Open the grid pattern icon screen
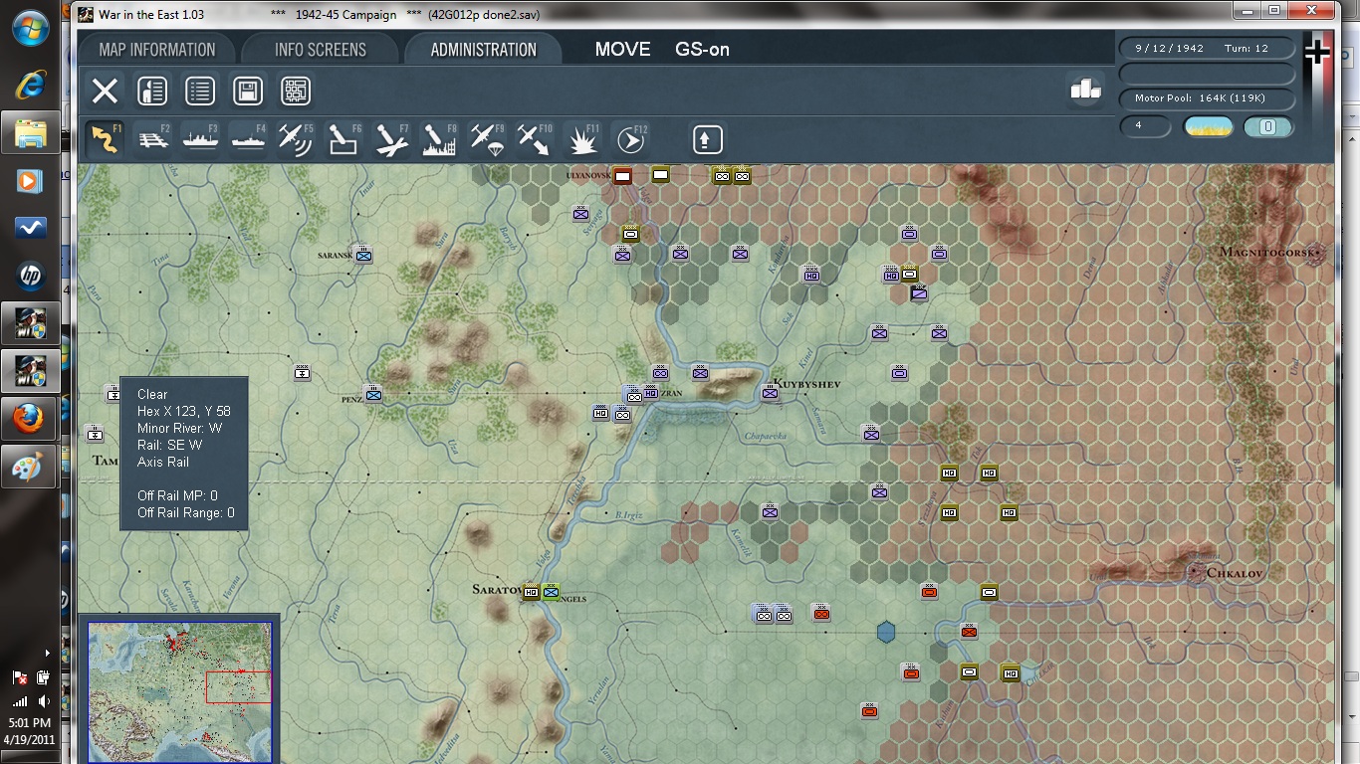Viewport: 1360px width, 764px height. point(296,92)
